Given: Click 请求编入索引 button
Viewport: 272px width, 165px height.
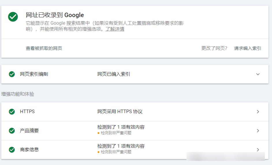Looking at the screenshot, I should [x=247, y=48].
